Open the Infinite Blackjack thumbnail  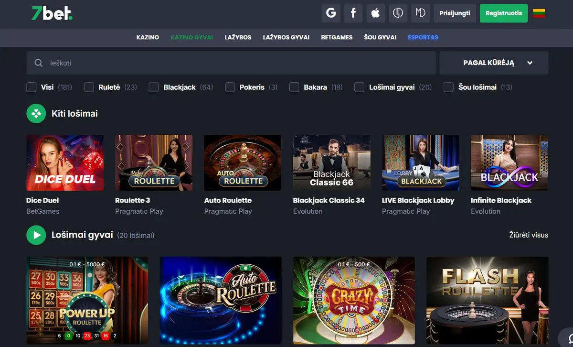pyautogui.click(x=509, y=163)
